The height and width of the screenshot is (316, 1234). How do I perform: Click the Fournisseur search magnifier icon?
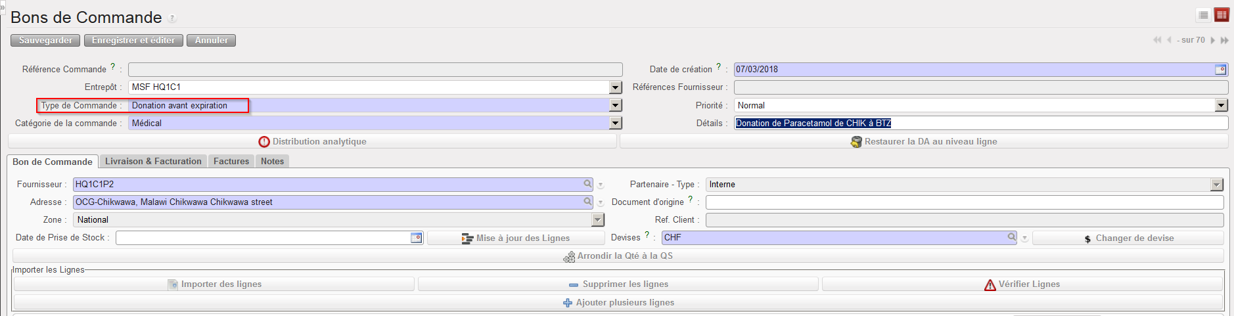[587, 184]
